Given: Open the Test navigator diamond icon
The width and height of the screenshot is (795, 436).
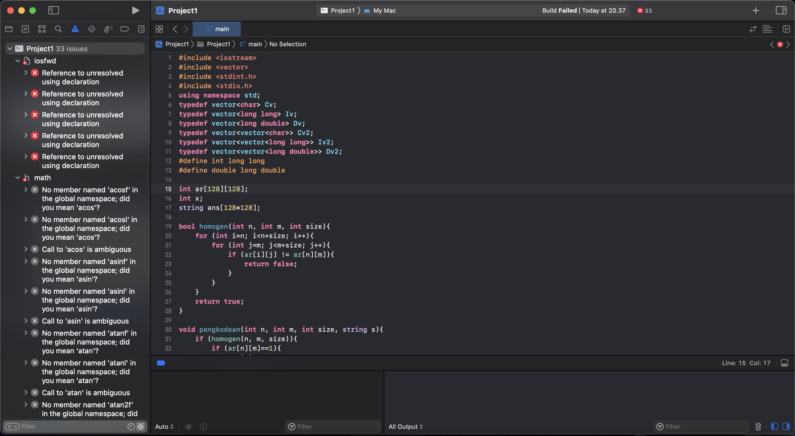Looking at the screenshot, I should [x=91, y=29].
